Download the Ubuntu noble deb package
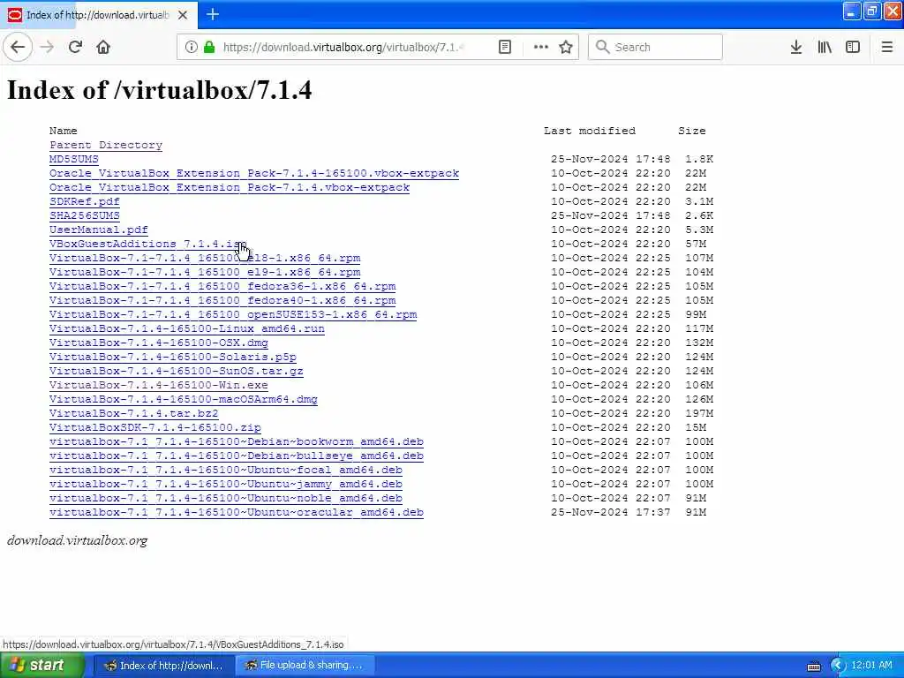Viewport: 904px width, 678px height. pos(226,498)
